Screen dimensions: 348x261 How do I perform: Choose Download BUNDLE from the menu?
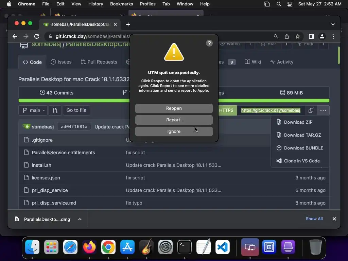(x=300, y=148)
